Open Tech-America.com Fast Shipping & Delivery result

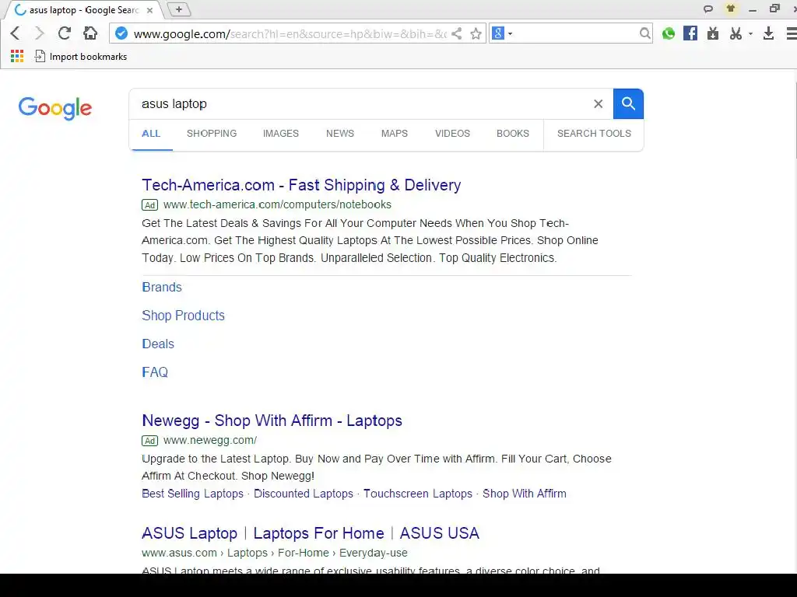301,185
